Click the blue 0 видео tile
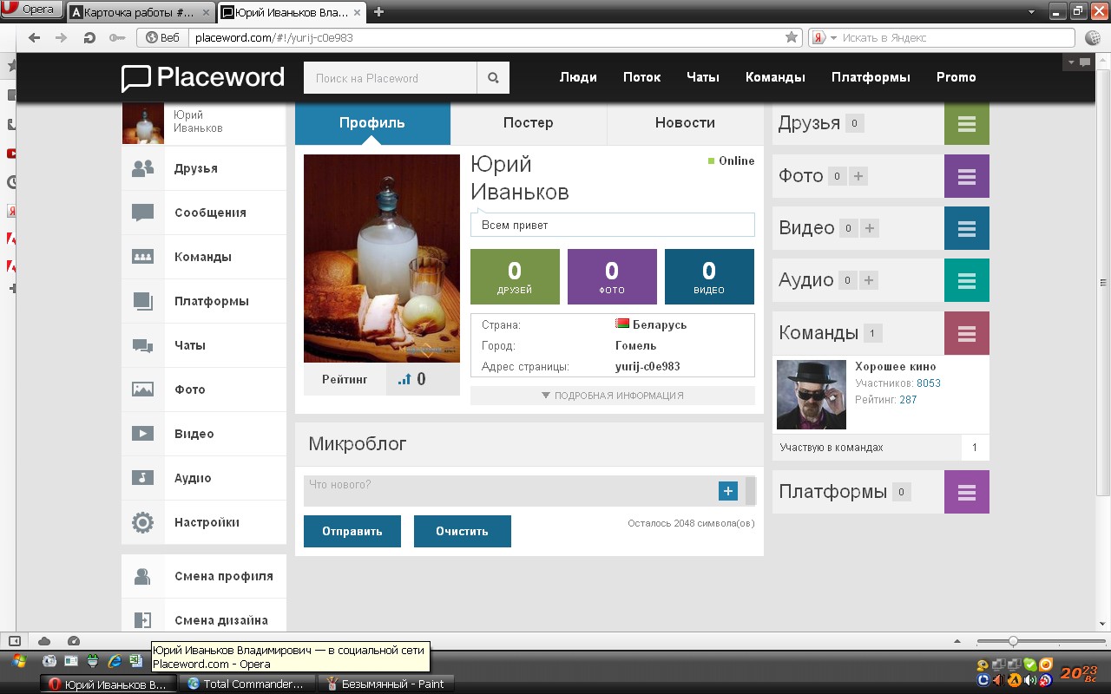Screen dimensions: 1111x694 [709, 277]
